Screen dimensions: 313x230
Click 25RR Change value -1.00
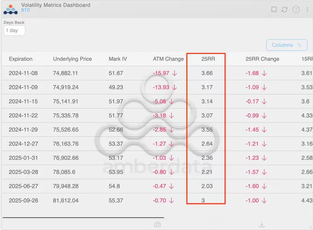[252, 200]
